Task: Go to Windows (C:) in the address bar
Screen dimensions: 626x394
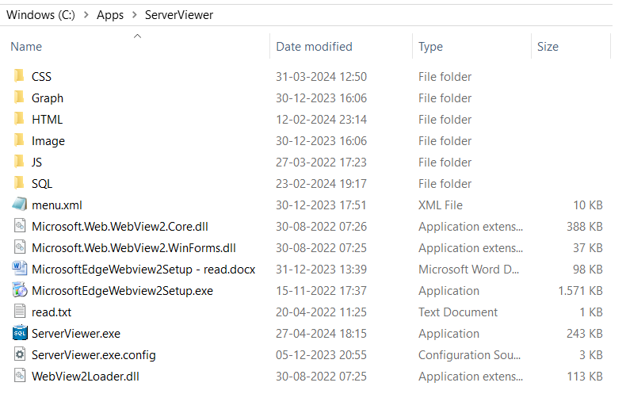Action: tap(40, 15)
